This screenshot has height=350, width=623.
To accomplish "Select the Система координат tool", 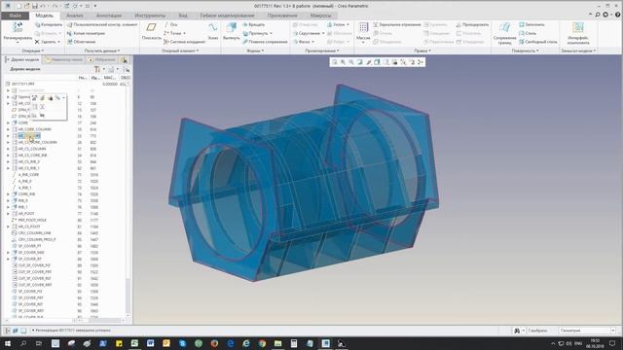I will pos(185,42).
